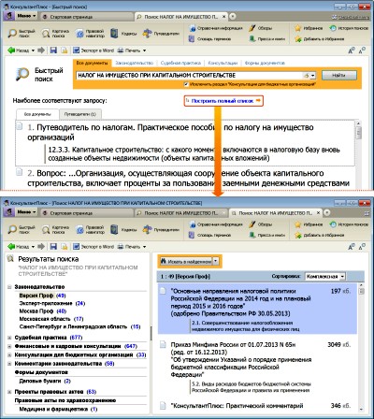The image size is (374, 419).
Task: Open search history dropdown beside query field
Action: click(312, 76)
